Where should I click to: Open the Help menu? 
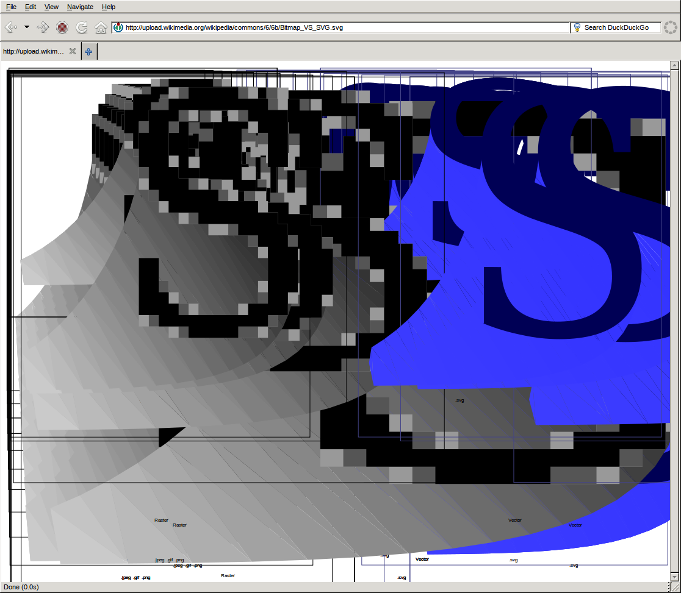[109, 7]
